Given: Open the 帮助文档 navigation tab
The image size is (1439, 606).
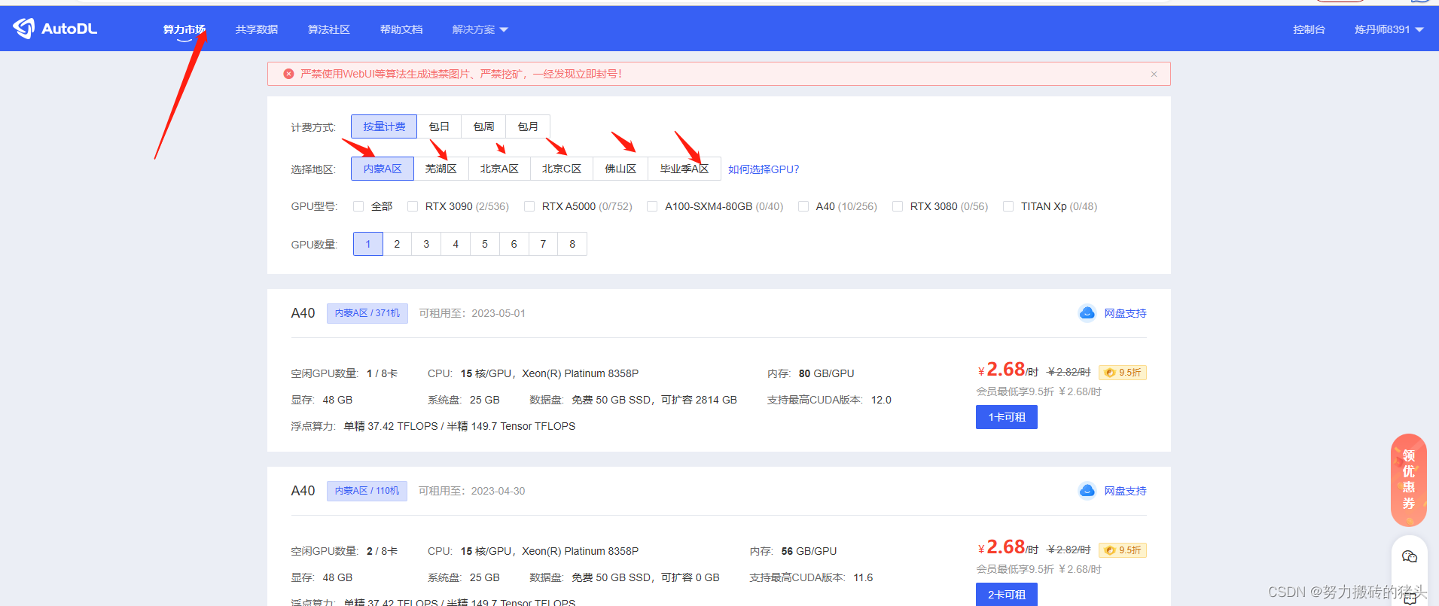Looking at the screenshot, I should pos(401,29).
